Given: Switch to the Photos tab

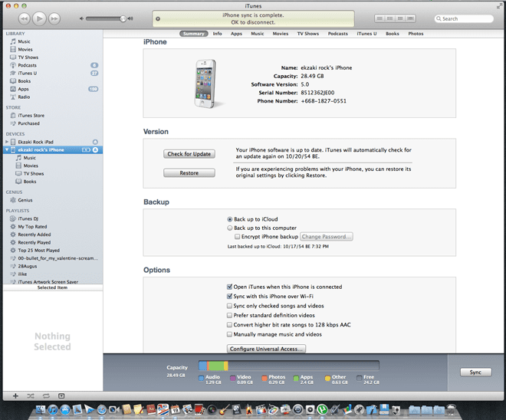Looking at the screenshot, I should [416, 34].
